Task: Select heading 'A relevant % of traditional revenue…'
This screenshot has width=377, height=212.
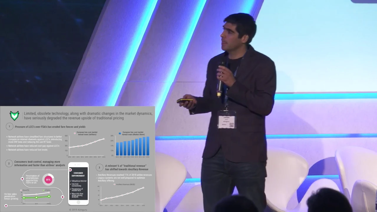Action: tap(127, 168)
